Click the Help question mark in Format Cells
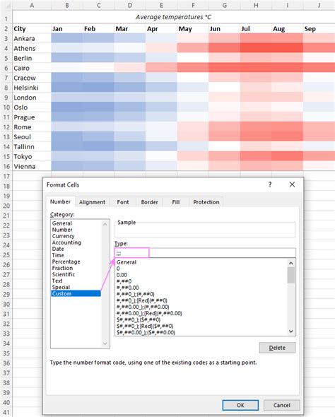Image resolution: width=335 pixels, height=417 pixels. tap(270, 184)
